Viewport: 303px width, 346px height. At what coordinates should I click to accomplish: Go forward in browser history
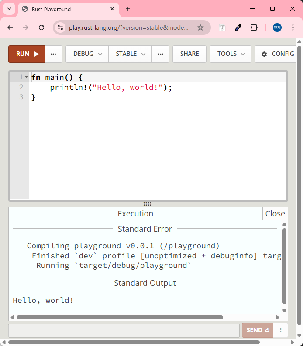coord(26,27)
